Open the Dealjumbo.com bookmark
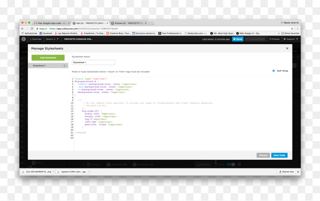Viewport: 320px width, 201px height. pyautogui.click(x=196, y=33)
